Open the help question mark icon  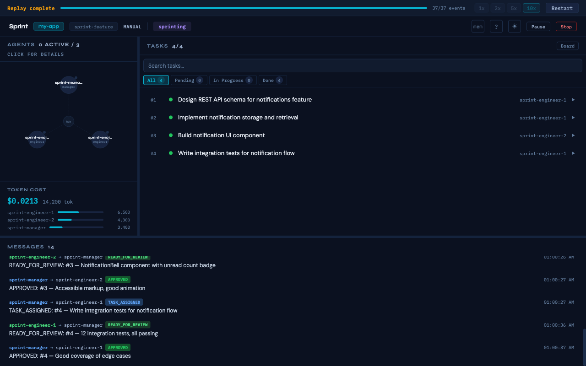click(496, 27)
